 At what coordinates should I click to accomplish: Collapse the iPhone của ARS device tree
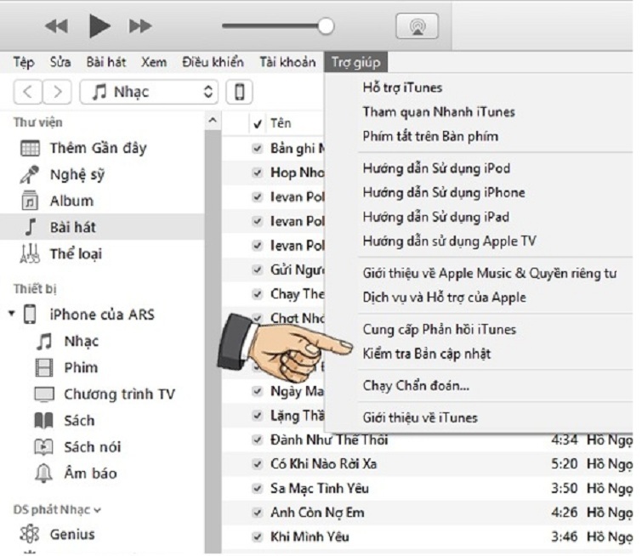(12, 315)
